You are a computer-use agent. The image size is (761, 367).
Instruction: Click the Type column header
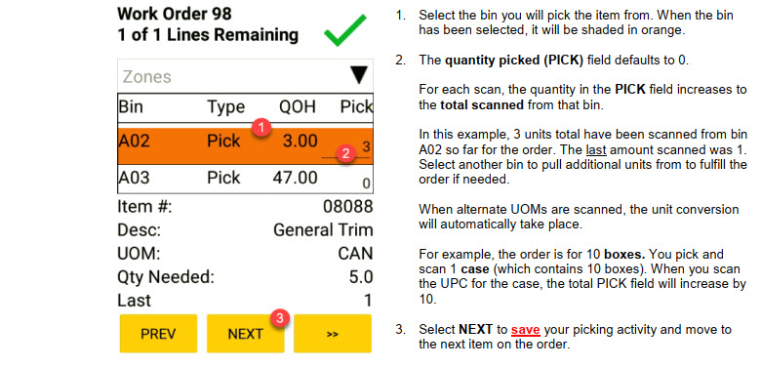[x=226, y=107]
